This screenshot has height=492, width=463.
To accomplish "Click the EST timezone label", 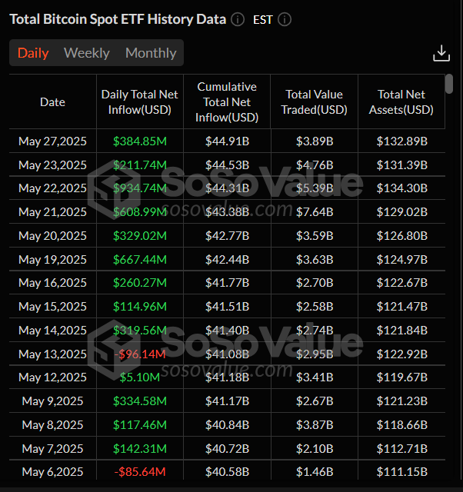I will pyautogui.click(x=263, y=19).
